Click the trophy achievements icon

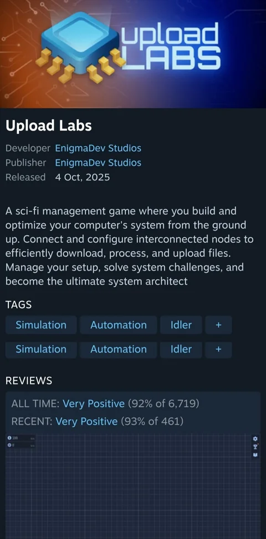tap(255, 447)
